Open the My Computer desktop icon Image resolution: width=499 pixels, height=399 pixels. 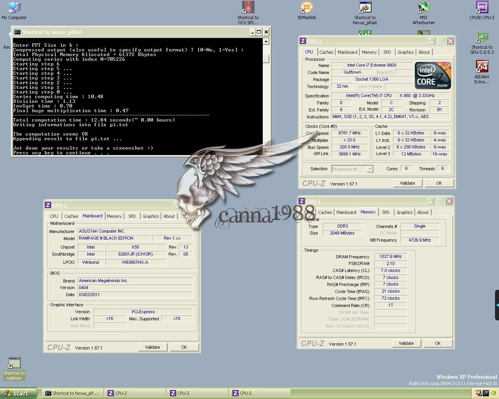click(x=14, y=11)
